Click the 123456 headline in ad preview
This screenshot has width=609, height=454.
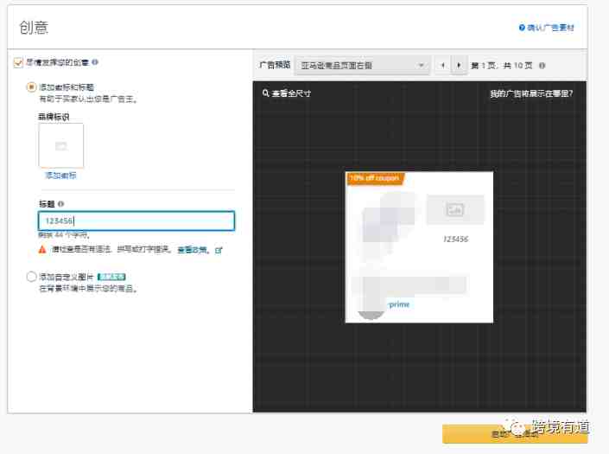coord(455,239)
